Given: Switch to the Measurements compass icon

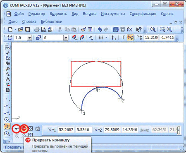Looking at the screenshot, I should (8, 79).
